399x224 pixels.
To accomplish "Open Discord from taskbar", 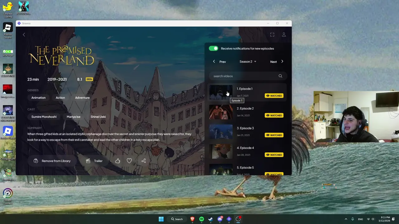I will click(220, 219).
